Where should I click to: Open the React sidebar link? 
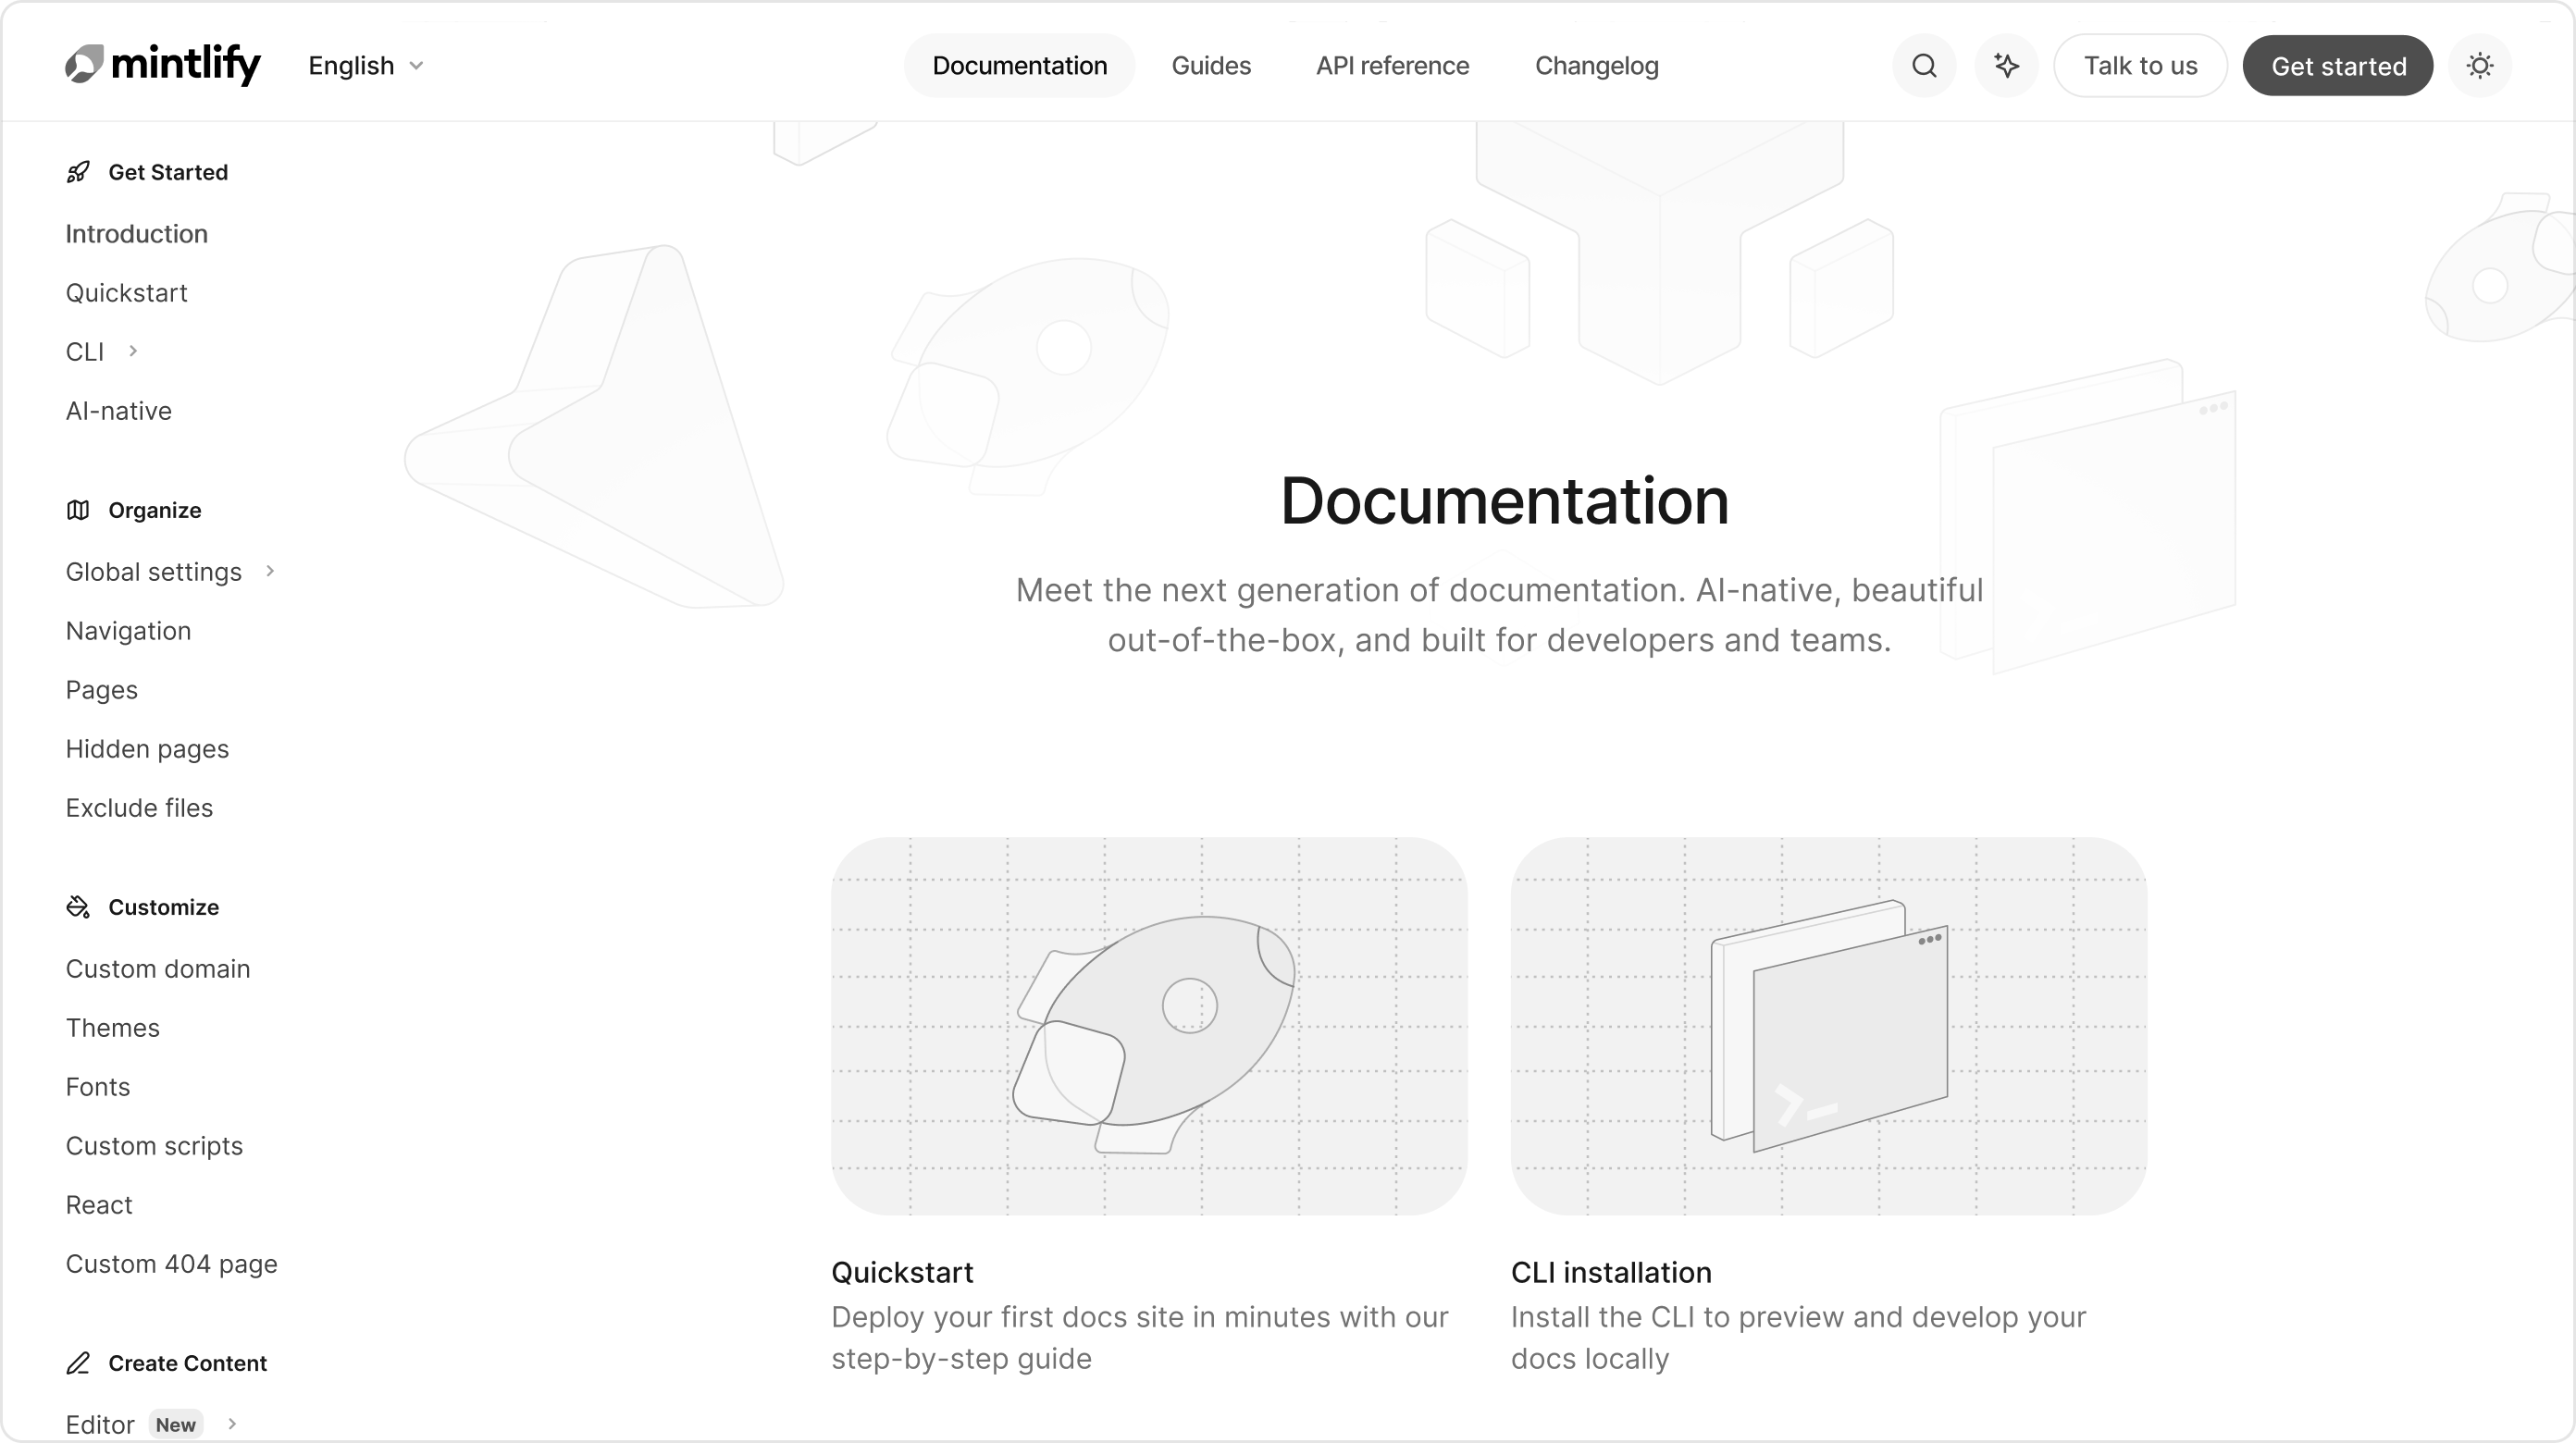tap(99, 1205)
